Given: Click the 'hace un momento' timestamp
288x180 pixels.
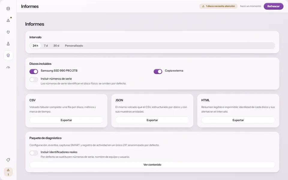Looking at the screenshot, I should pyautogui.click(x=250, y=6).
